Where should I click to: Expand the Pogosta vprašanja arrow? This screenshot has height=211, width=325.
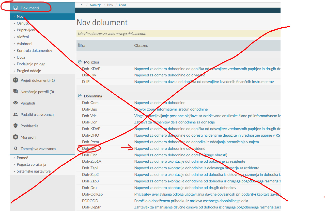[x=14, y=164]
